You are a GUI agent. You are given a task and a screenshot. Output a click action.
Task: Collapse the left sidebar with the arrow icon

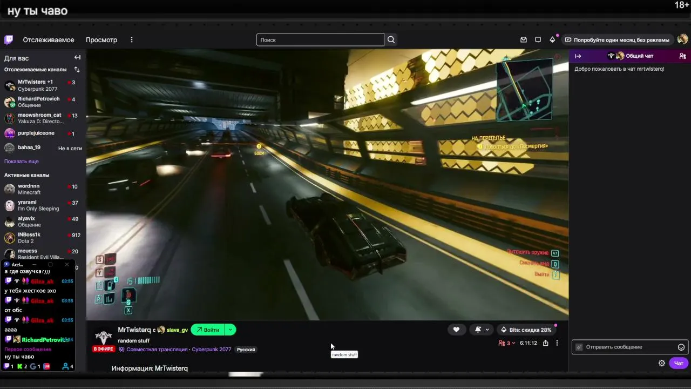(77, 57)
